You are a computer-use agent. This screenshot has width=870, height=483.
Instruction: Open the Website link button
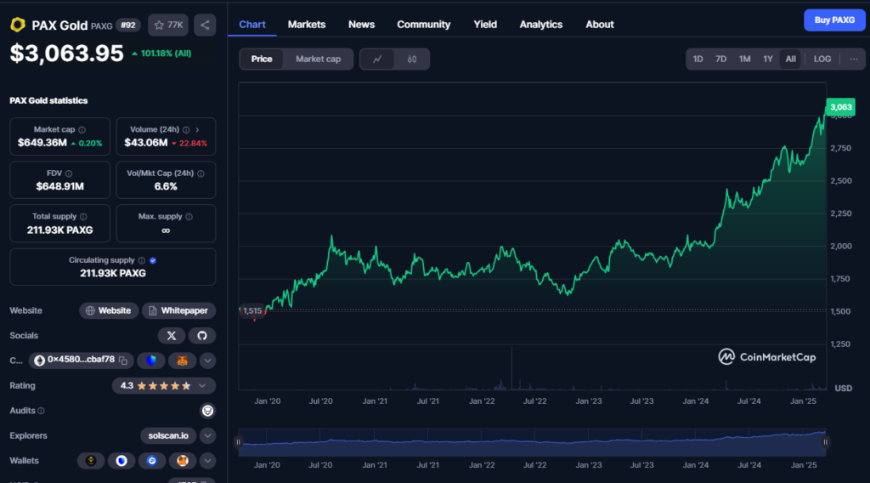pos(109,310)
